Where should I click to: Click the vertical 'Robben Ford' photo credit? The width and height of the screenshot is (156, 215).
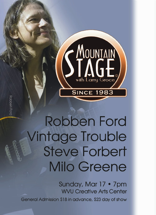[x=11, y=105]
